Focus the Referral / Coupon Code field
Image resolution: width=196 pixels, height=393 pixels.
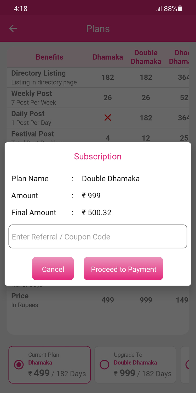98,237
